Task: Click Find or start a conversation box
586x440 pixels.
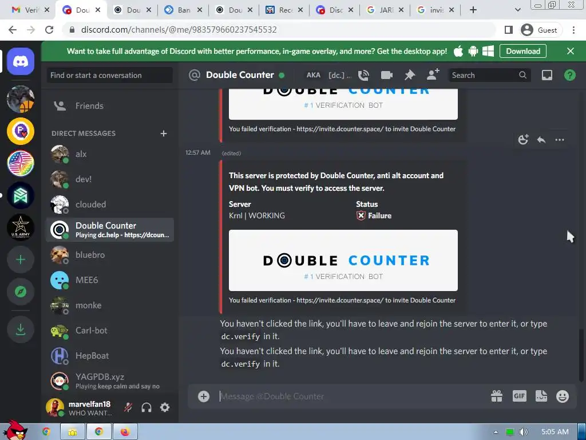Action: pos(110,75)
